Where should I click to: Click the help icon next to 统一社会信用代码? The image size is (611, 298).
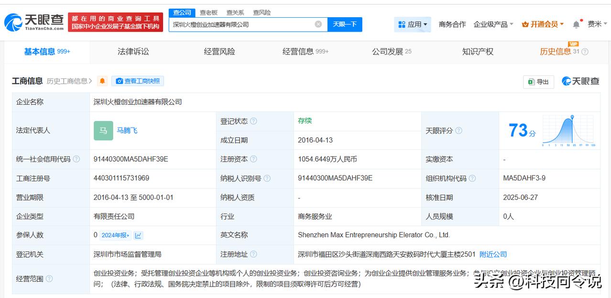click(76, 159)
